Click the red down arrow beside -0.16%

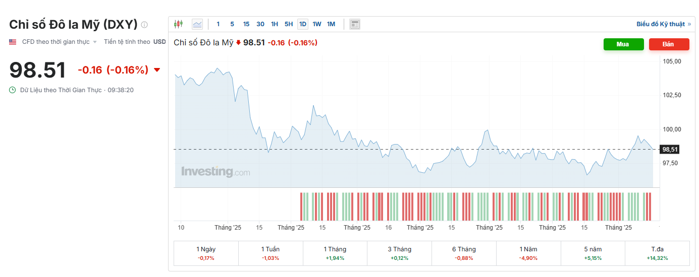click(156, 70)
